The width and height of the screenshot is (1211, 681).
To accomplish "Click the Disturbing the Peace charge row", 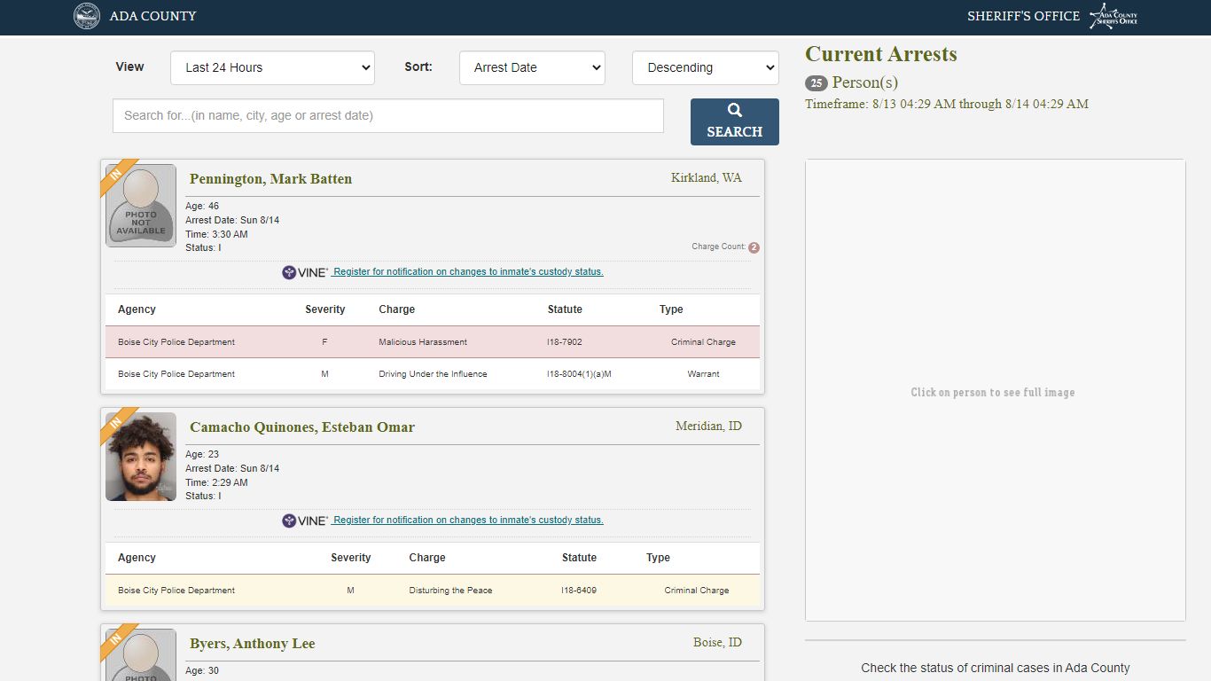I will point(433,591).
